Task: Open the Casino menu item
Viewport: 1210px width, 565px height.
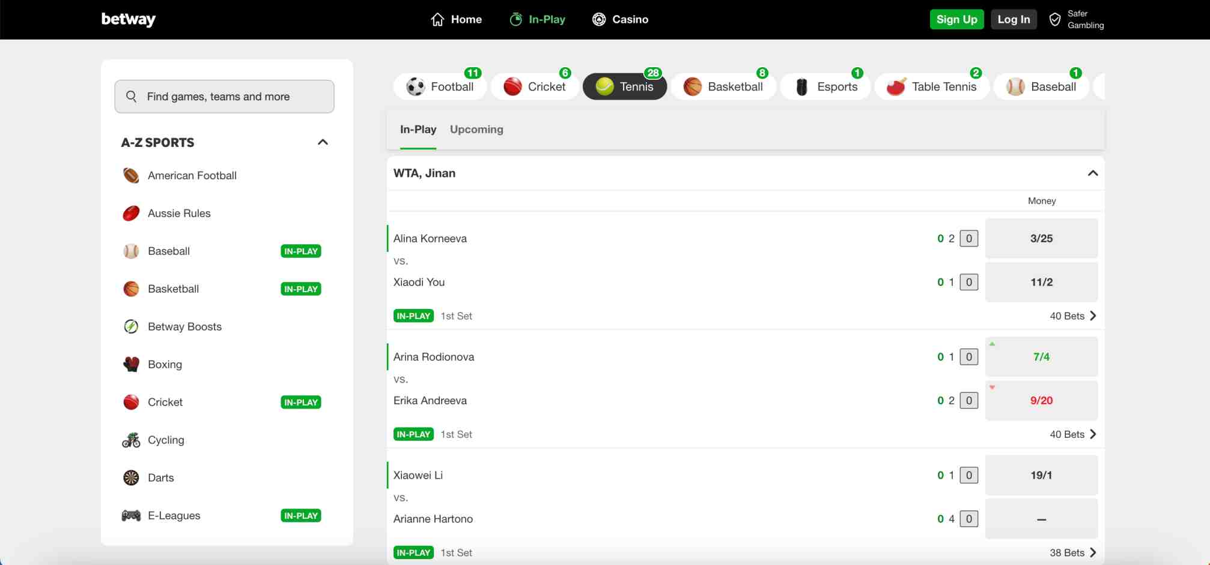Action: click(x=620, y=20)
